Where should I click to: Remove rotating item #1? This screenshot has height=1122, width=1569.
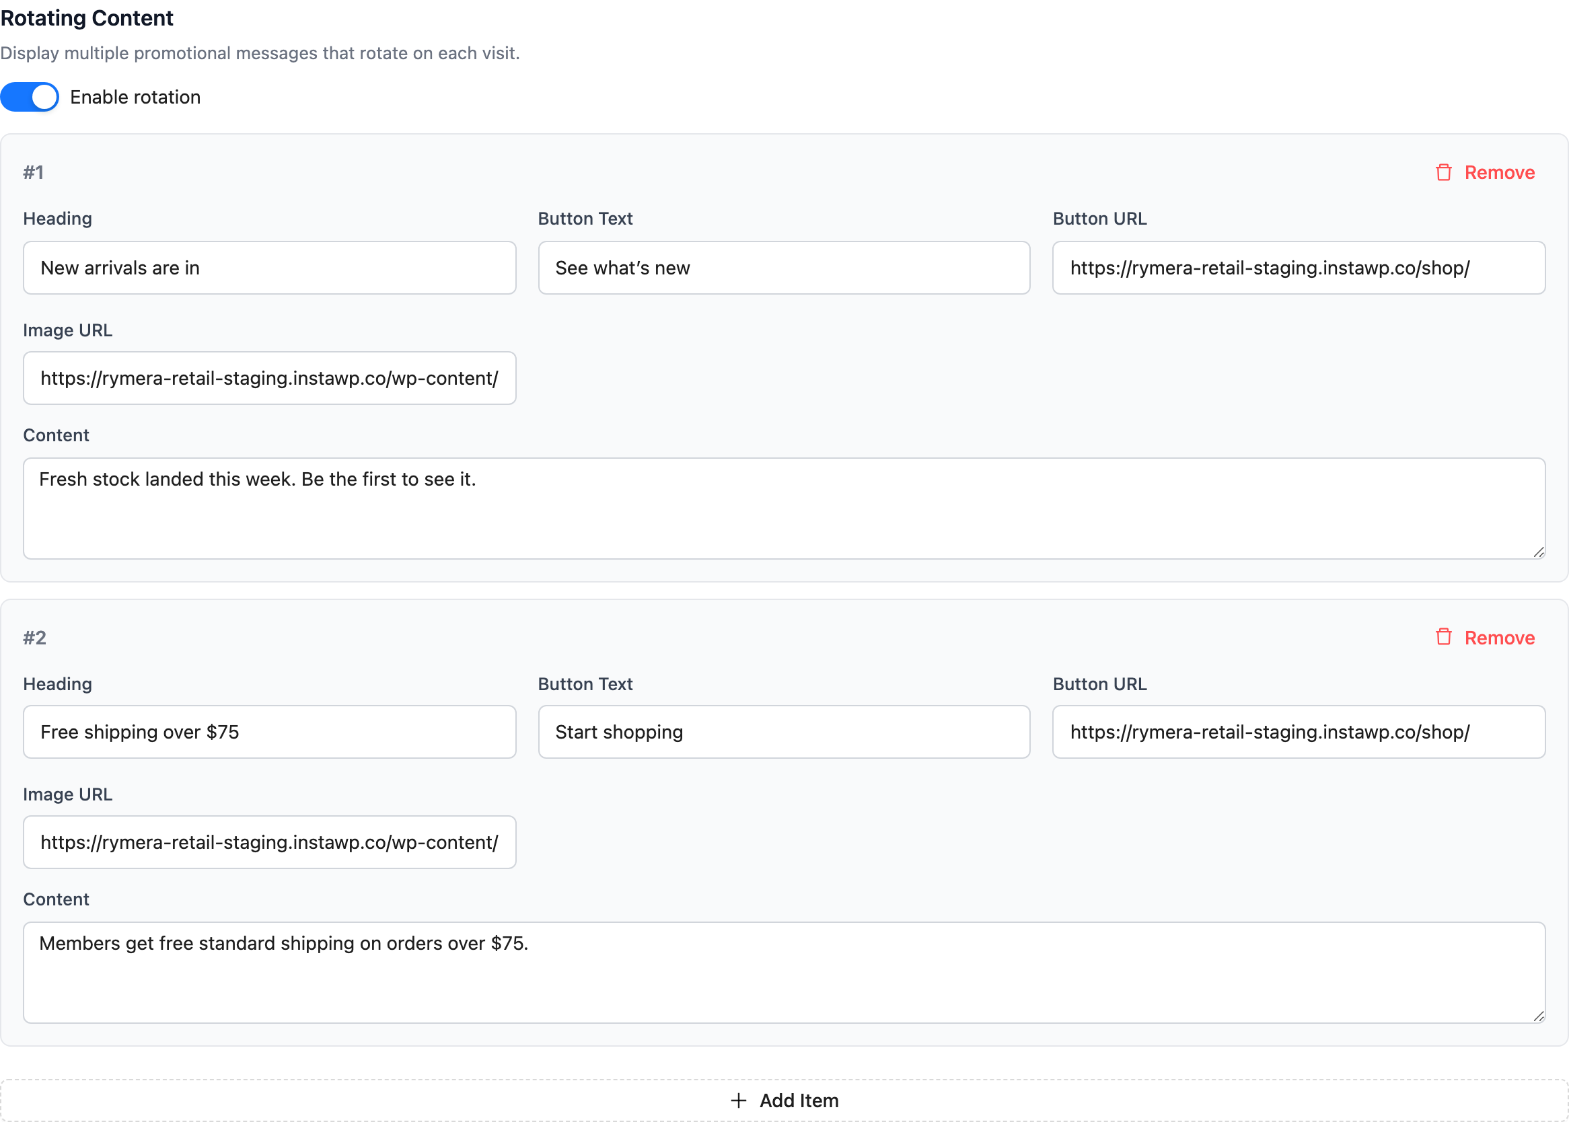tap(1486, 172)
